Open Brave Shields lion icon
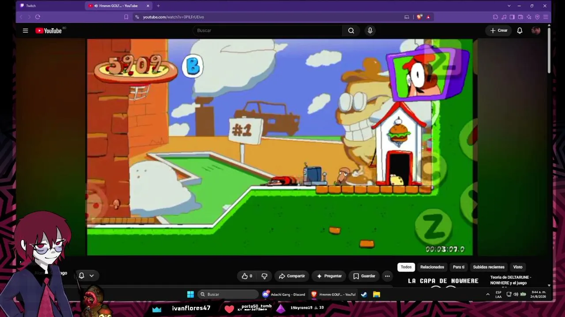 pyautogui.click(x=419, y=17)
